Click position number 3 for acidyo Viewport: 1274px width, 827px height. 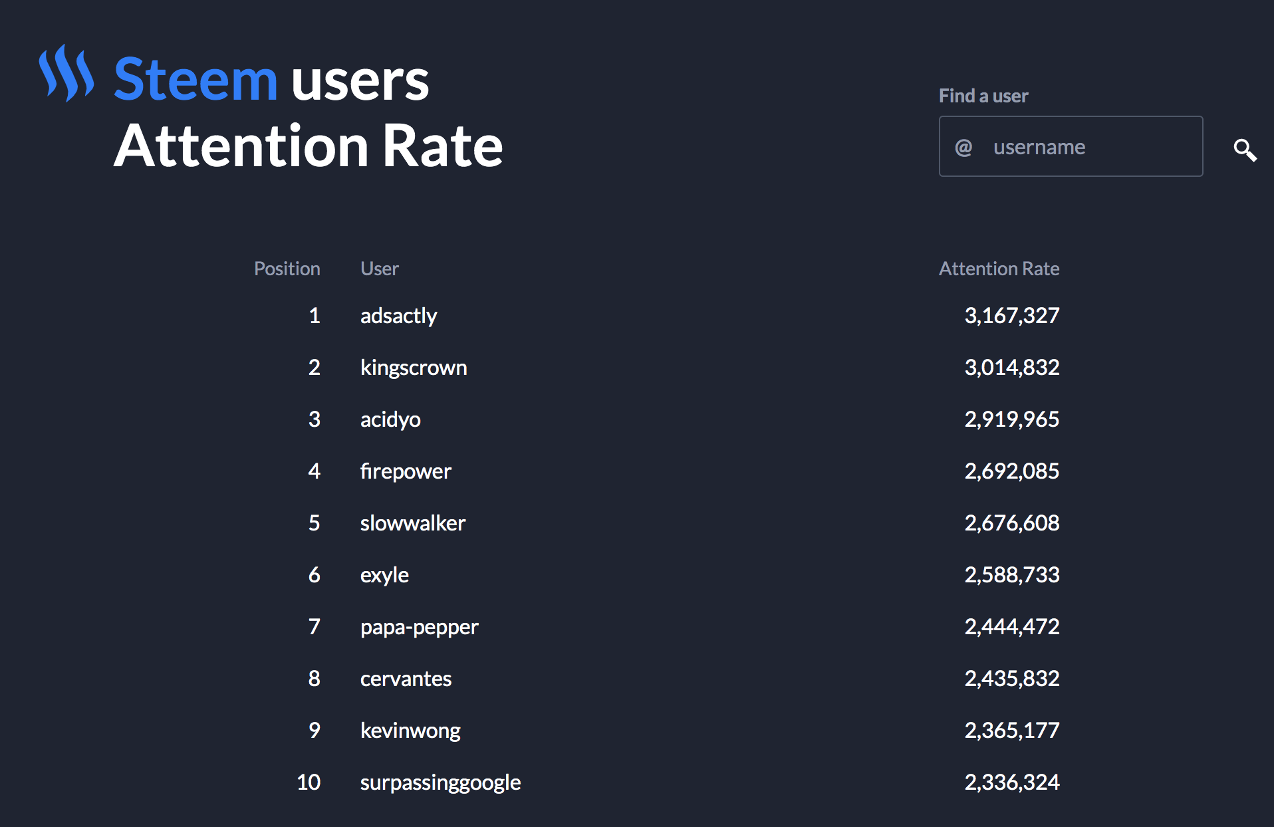[x=315, y=419]
